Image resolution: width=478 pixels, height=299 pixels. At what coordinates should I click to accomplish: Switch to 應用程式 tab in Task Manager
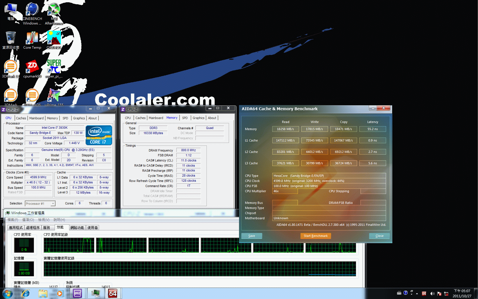[16, 228]
